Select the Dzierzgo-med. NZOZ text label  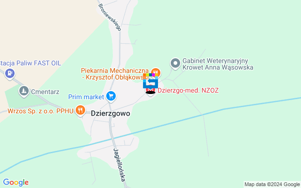click(x=188, y=90)
